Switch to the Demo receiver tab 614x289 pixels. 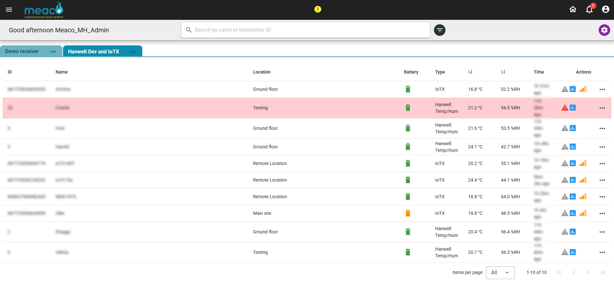(x=22, y=51)
